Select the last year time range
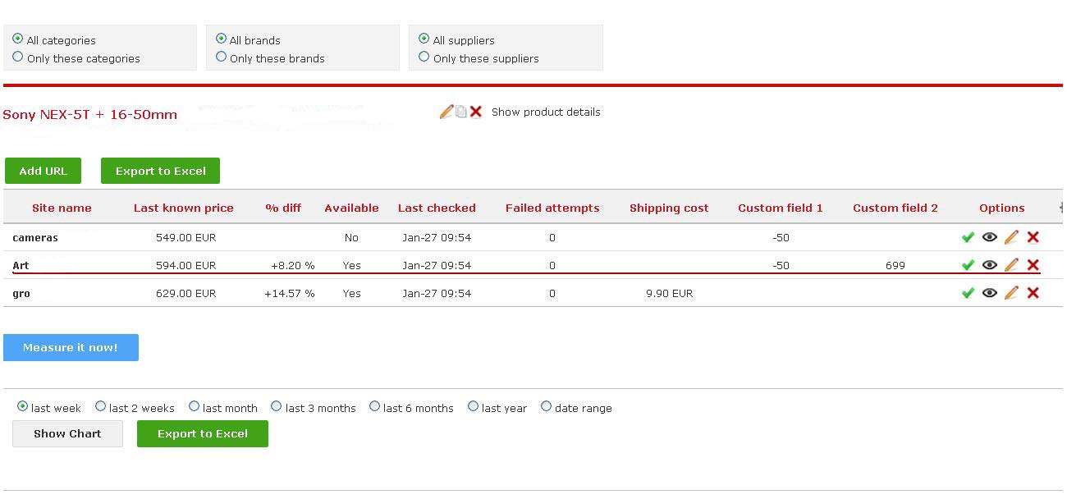Screen dimensions: 1067x499 click(474, 406)
